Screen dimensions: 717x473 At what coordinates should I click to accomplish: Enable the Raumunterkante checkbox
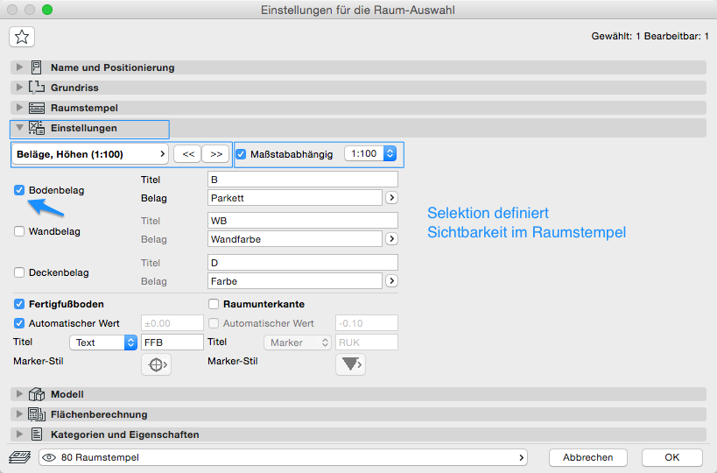pyautogui.click(x=214, y=304)
